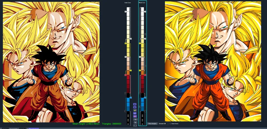Click the orange layer swatch in Color Core
Screen dimensions: 267x129
point(128,73)
